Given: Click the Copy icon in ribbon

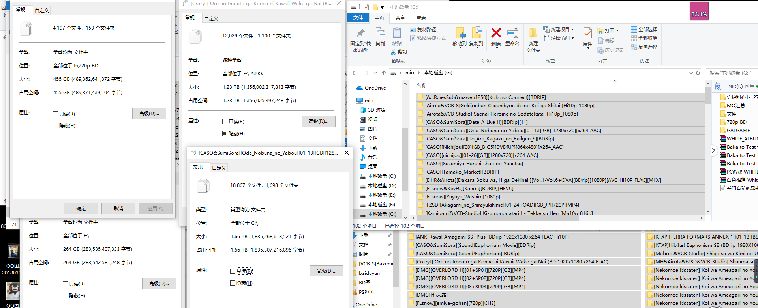Looking at the screenshot, I should (x=380, y=33).
